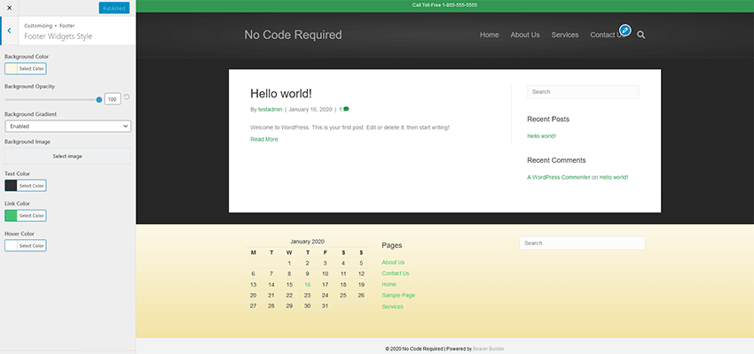Image resolution: width=754 pixels, height=354 pixels.
Task: Open the Sample Page link in footer
Action: point(398,296)
